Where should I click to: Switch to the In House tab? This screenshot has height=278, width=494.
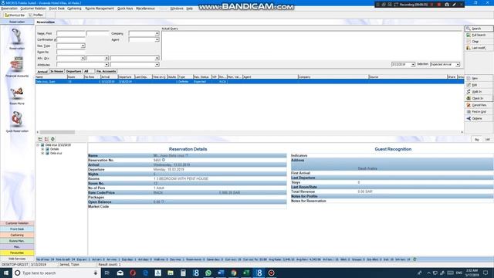(x=56, y=72)
